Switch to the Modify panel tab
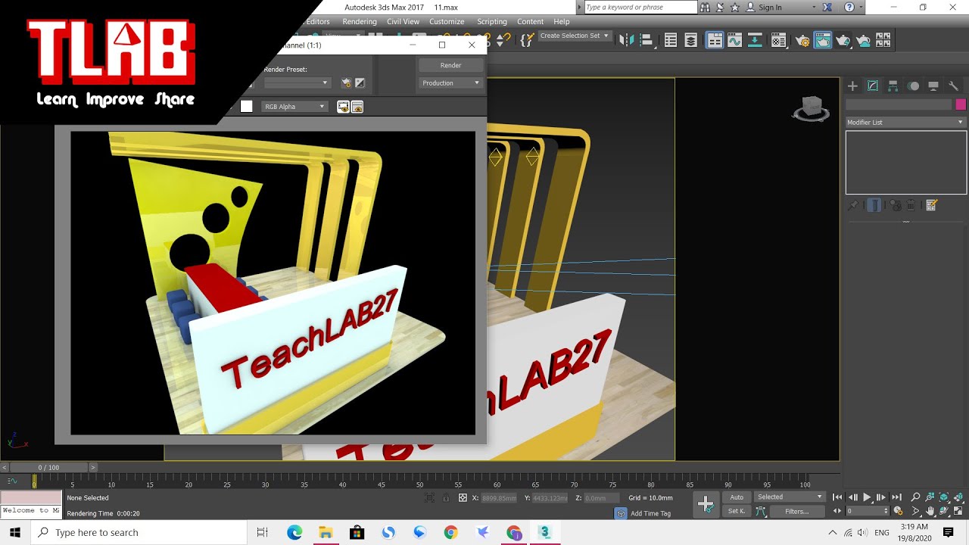Screen dimensions: 969x545 [873, 86]
